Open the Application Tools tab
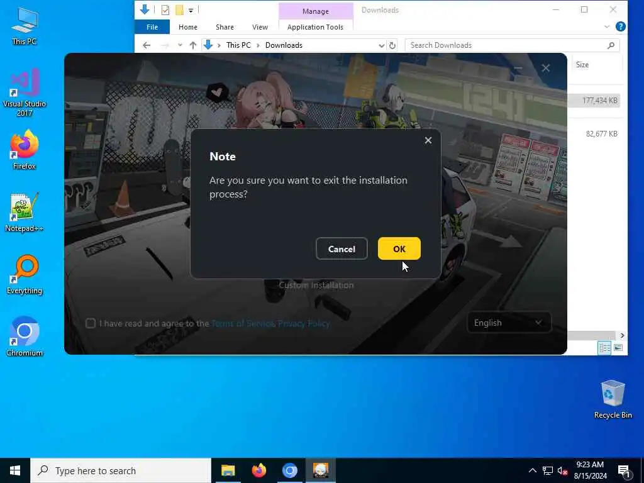 [x=315, y=27]
